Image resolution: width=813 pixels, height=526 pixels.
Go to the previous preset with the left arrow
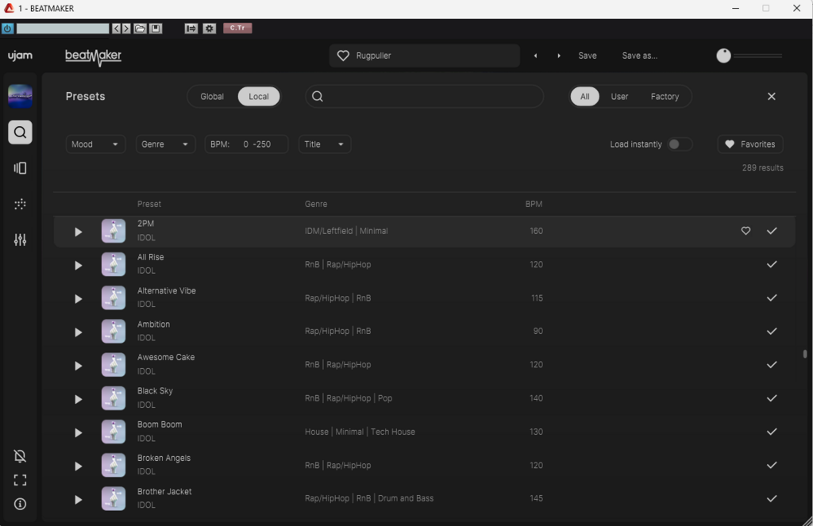[536, 56]
